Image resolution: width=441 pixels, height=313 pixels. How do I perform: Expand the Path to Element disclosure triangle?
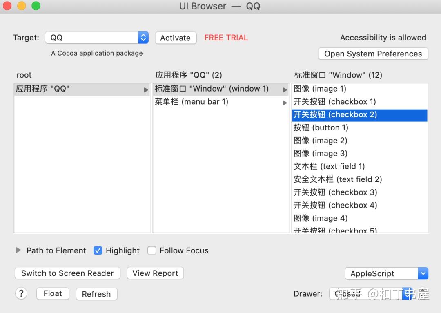point(18,250)
